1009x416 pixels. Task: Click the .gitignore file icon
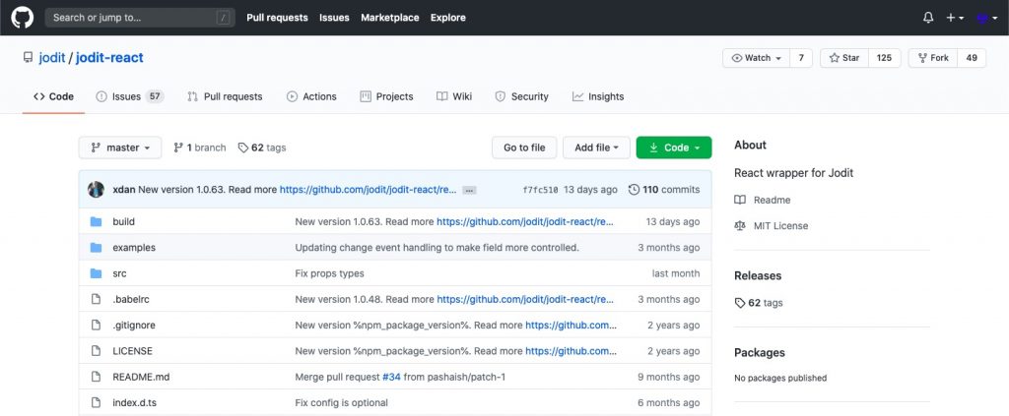(96, 325)
